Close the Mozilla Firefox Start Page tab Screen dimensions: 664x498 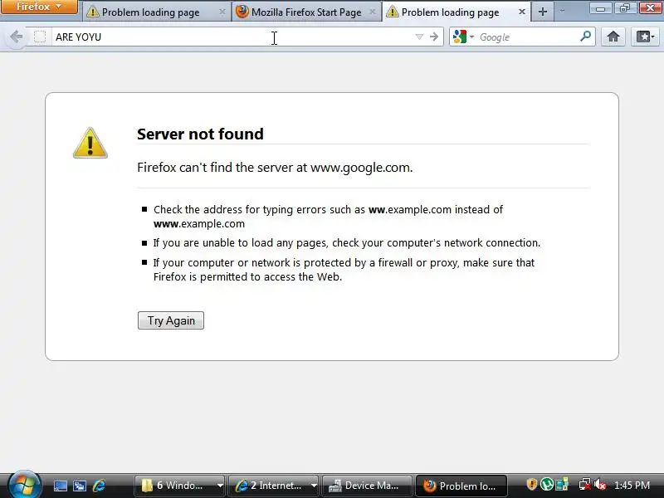click(372, 12)
